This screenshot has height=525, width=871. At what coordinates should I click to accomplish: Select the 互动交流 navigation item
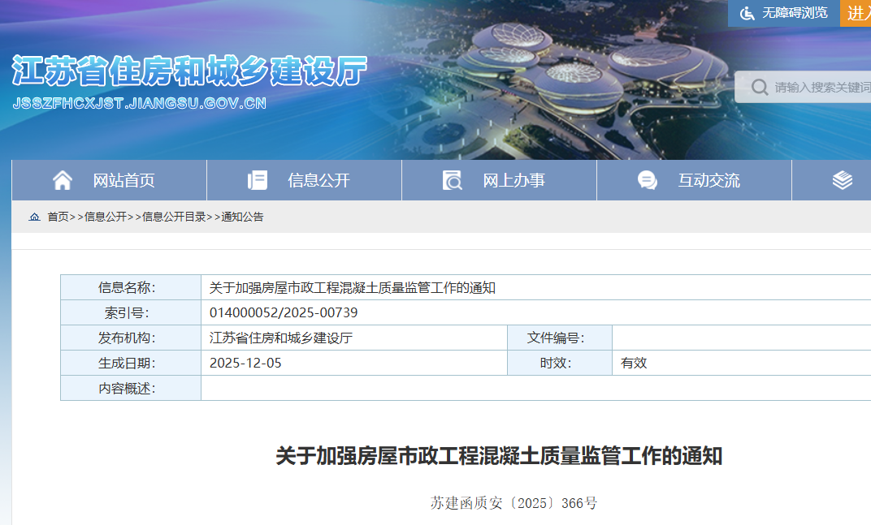pos(708,181)
